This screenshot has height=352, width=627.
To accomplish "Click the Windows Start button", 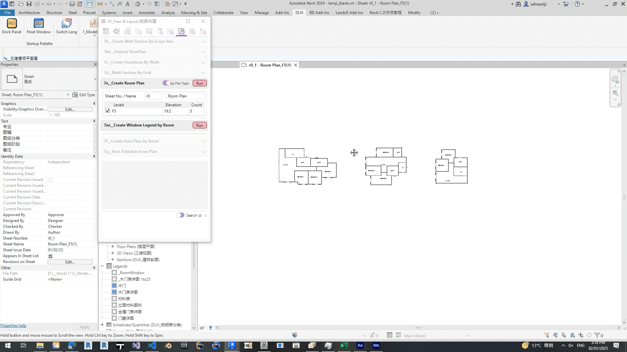I will point(8,345).
